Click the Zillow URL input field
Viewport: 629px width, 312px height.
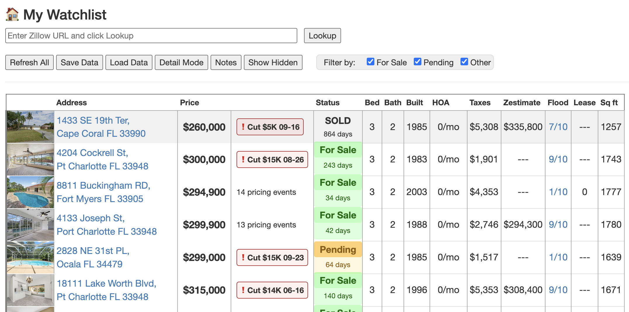point(151,36)
